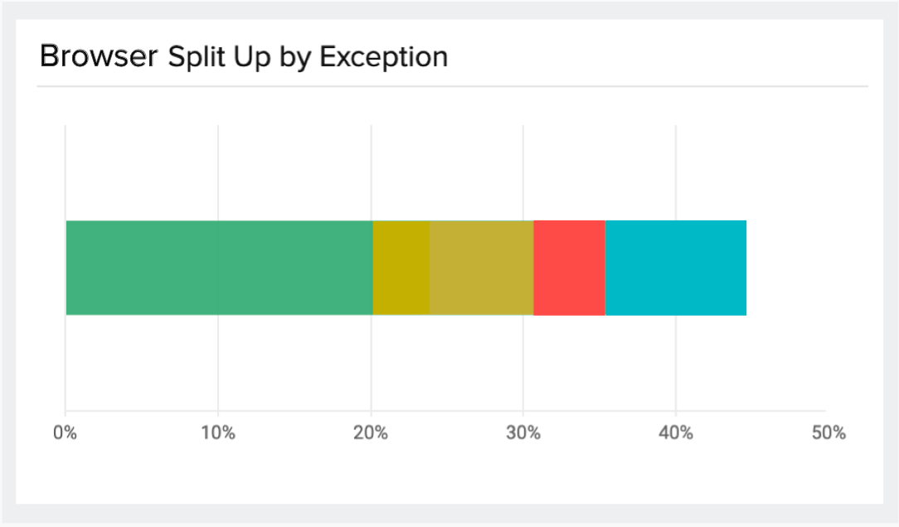Click the 'Browser Split Up by Exception' title
Image resolution: width=899 pixels, height=527 pixels.
coord(244,56)
